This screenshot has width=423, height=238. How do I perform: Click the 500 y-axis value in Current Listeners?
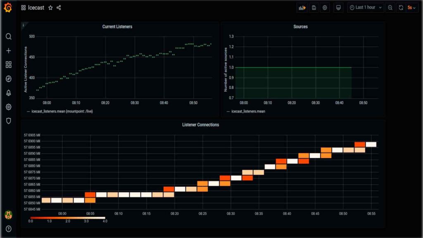coord(32,36)
